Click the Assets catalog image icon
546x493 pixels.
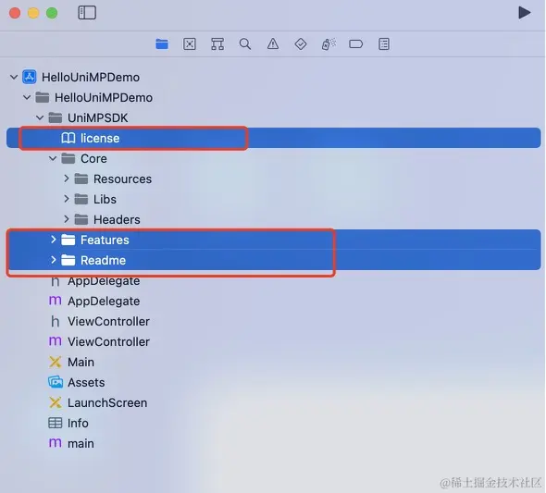coord(56,382)
